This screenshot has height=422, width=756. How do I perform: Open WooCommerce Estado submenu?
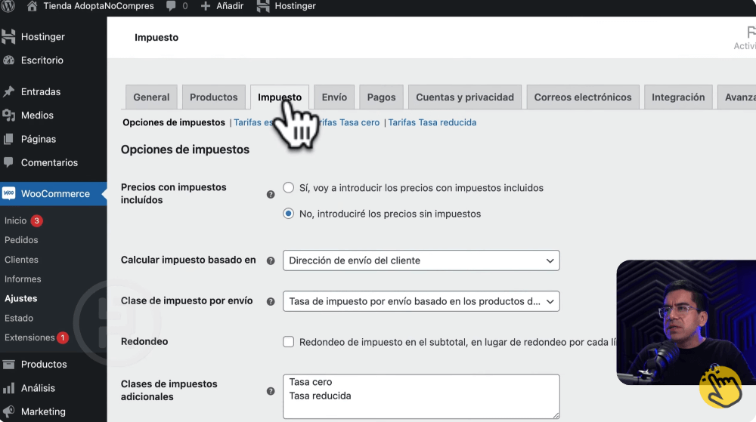pyautogui.click(x=19, y=318)
